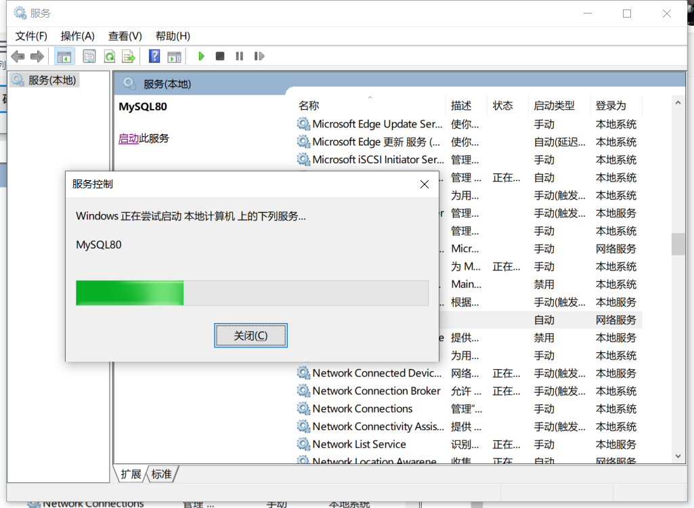694x508 pixels.
Task: Maximize the 服务 window
Action: (627, 14)
